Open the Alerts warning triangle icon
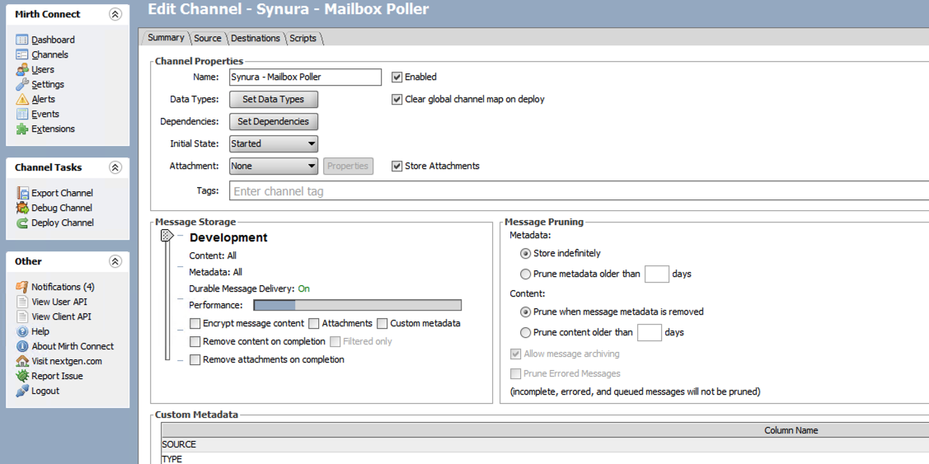 (22, 99)
